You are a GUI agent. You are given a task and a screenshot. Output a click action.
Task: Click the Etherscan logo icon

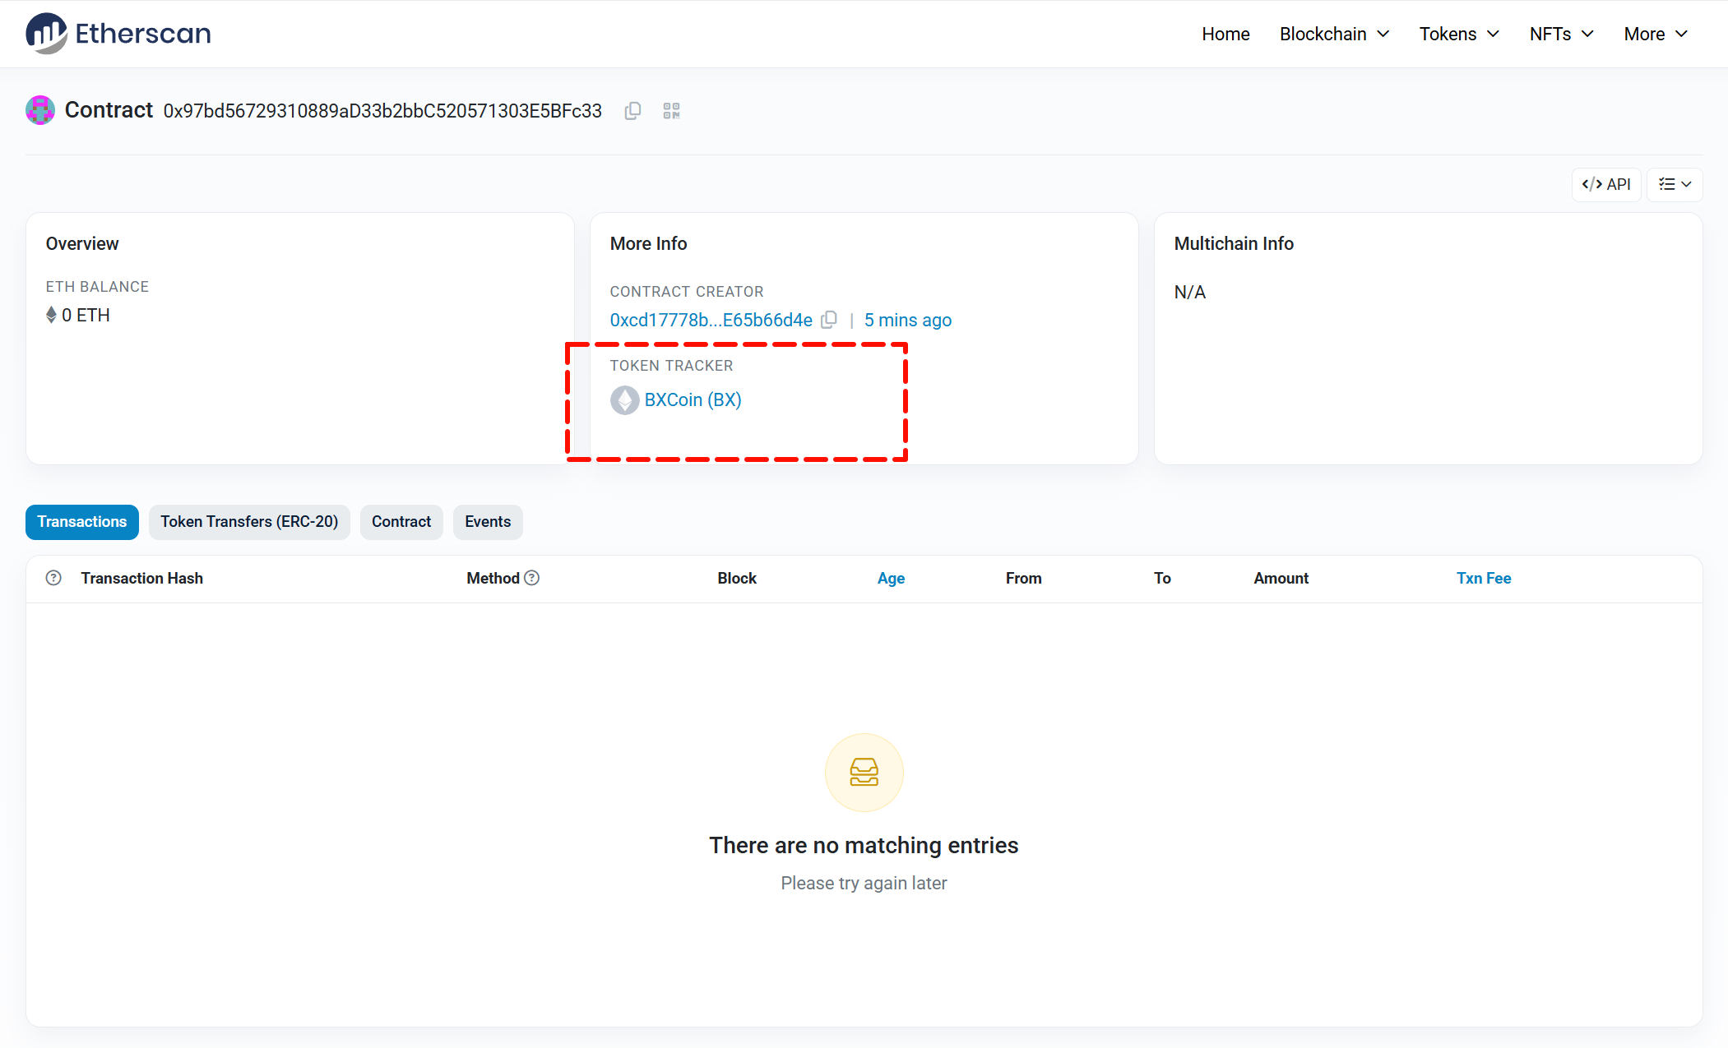pos(46,34)
